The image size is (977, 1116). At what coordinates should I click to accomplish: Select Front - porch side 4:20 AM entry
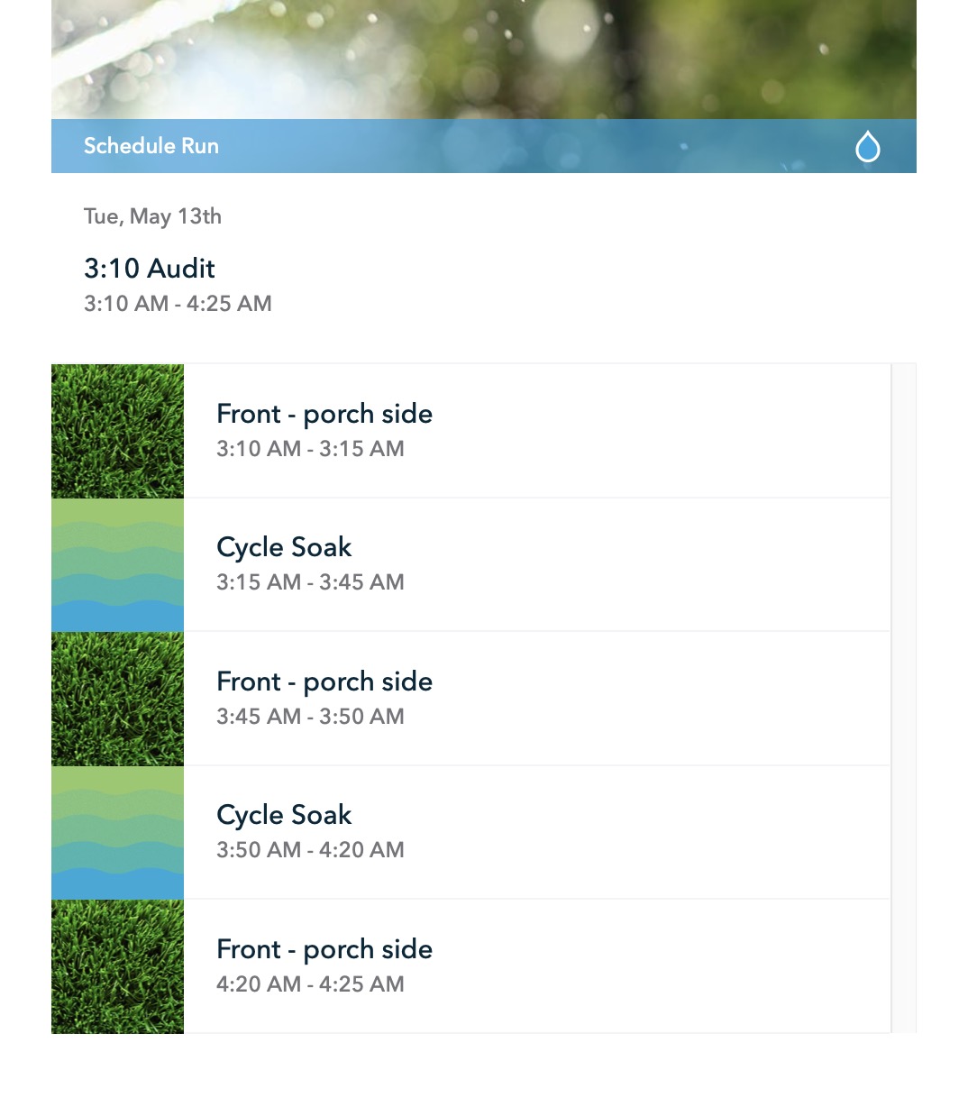point(470,966)
